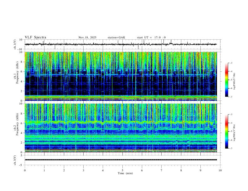
Task: Click the "ch.3(V)" axis label
Action: [x=15, y=160]
